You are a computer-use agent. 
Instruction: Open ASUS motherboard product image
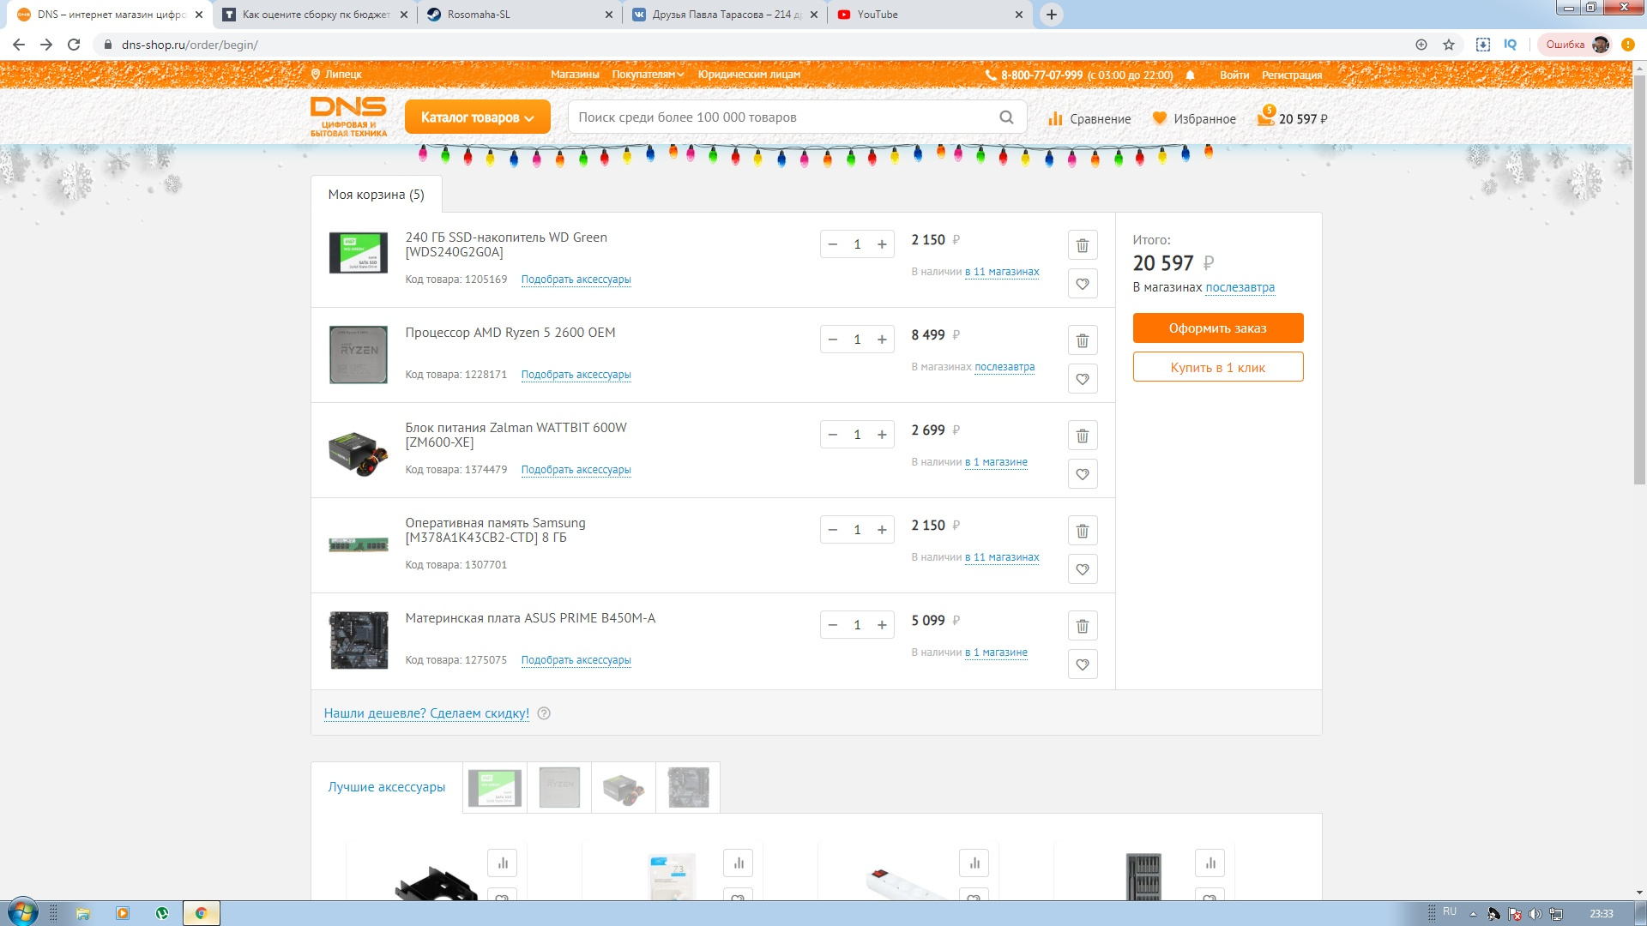359,640
